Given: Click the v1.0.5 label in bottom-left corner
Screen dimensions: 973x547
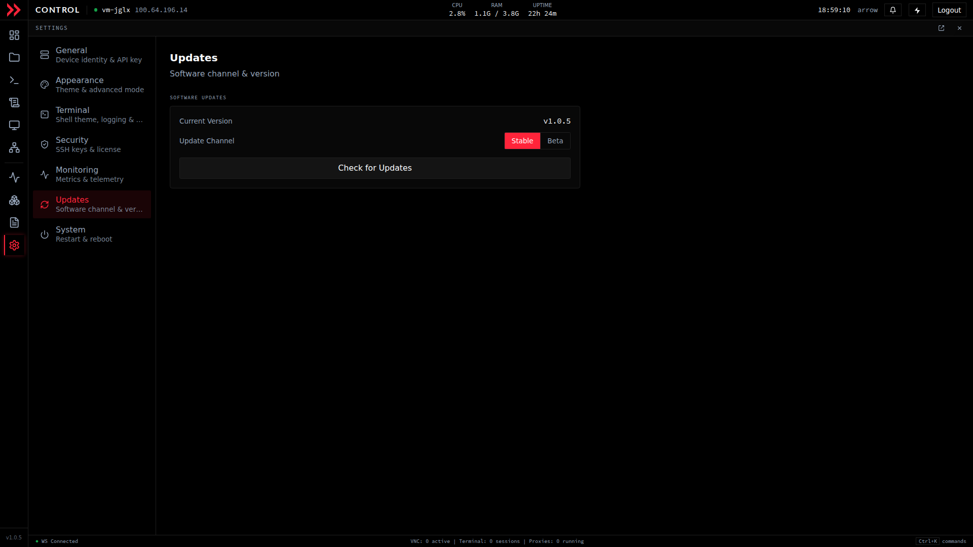Looking at the screenshot, I should [14, 537].
